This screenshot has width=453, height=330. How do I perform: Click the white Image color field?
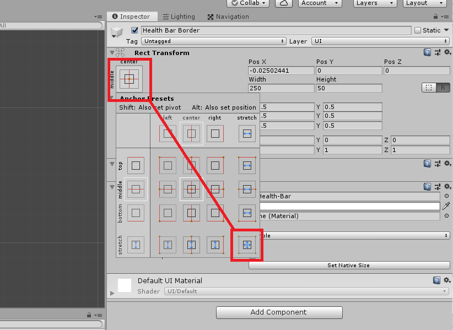[x=348, y=206]
